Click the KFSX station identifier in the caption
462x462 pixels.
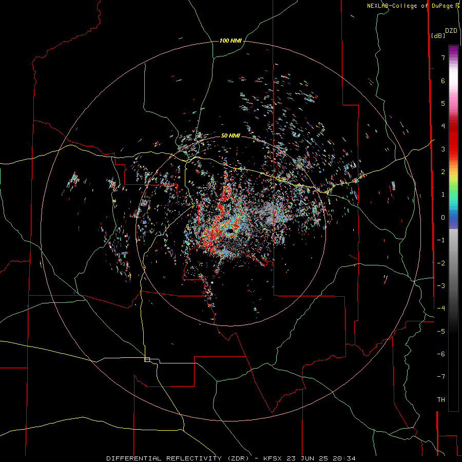click(273, 458)
